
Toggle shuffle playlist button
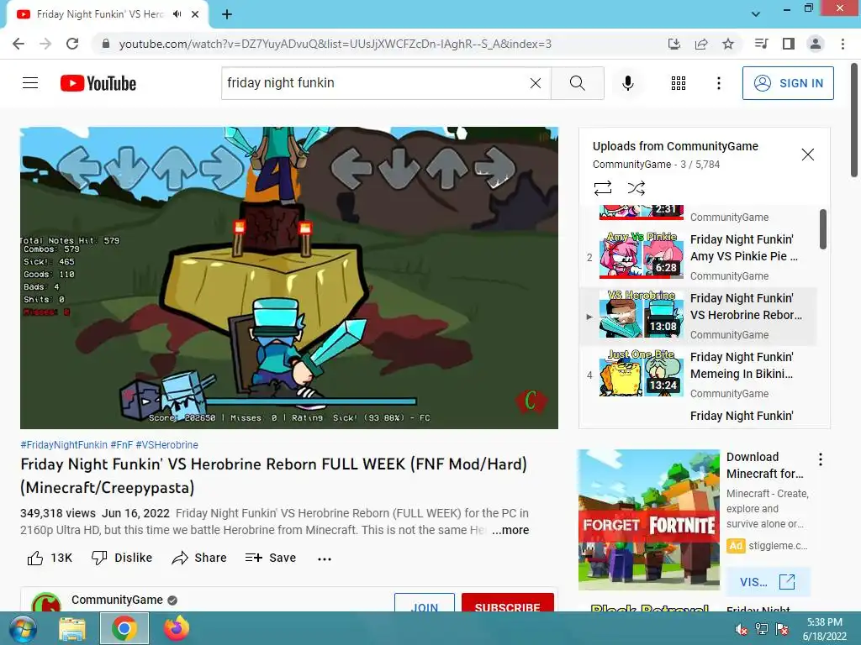[636, 188]
